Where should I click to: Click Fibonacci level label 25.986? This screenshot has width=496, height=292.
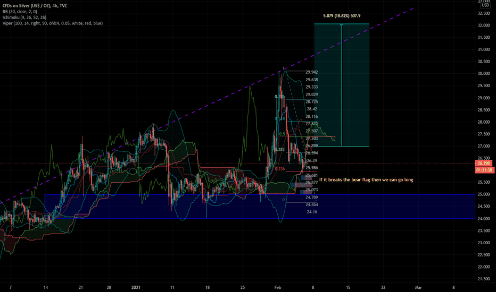pyautogui.click(x=311, y=168)
